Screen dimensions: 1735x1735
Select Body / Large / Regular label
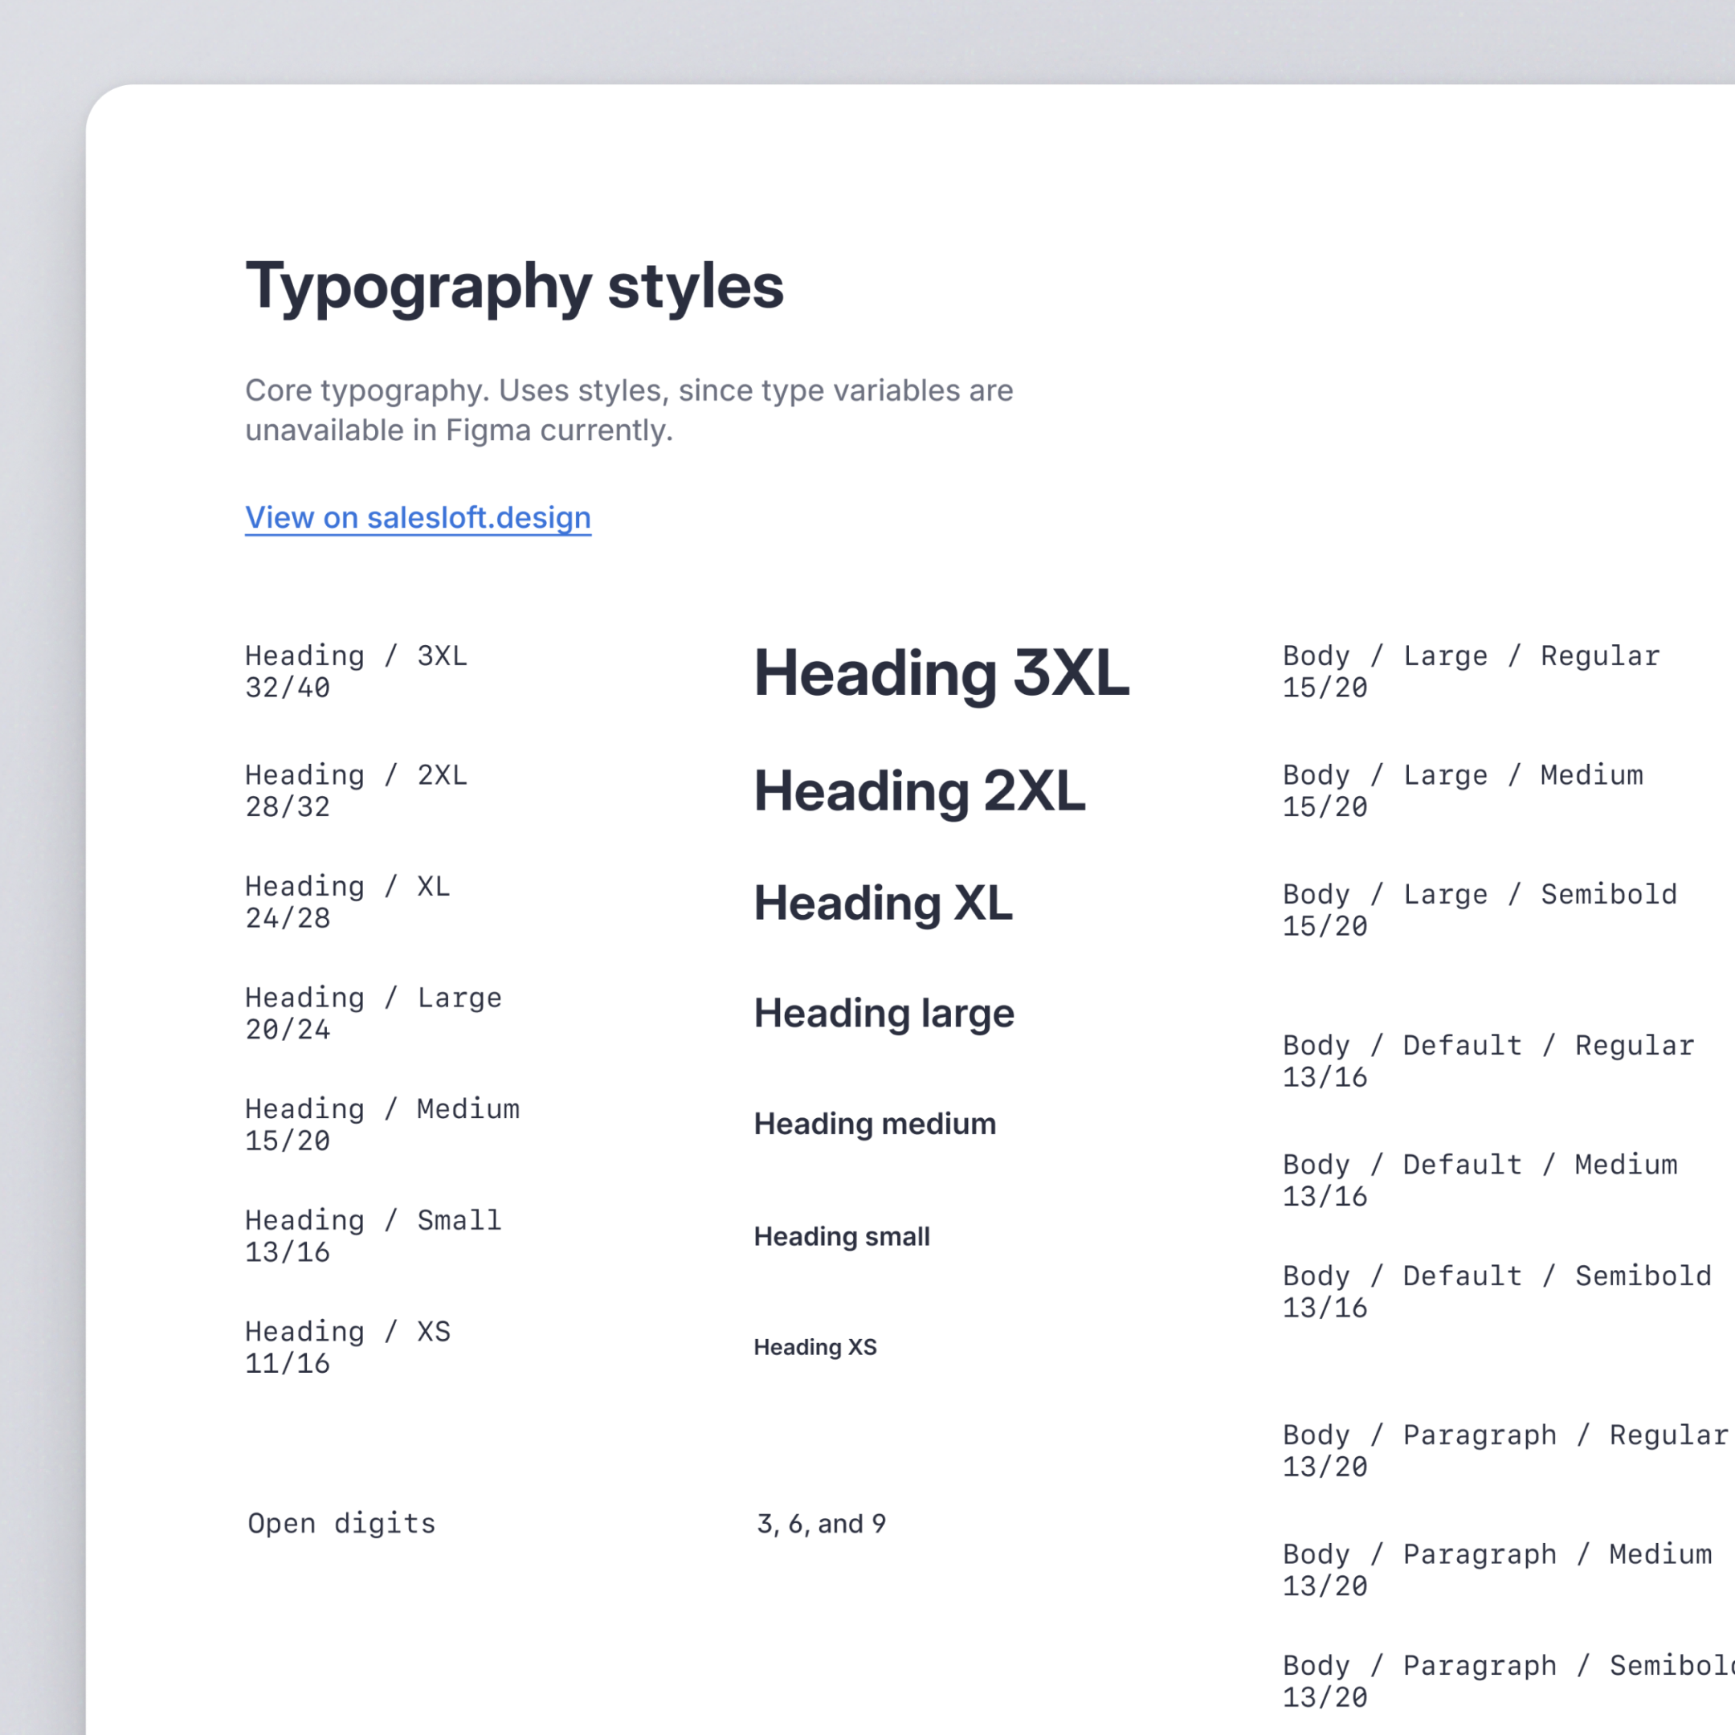(x=1470, y=672)
